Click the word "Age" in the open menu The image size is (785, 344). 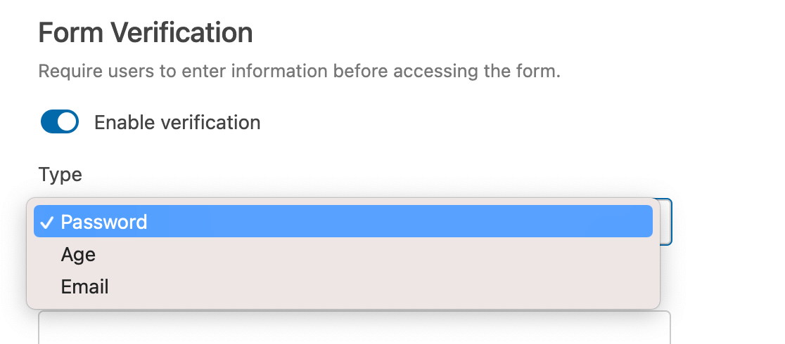pyautogui.click(x=78, y=254)
